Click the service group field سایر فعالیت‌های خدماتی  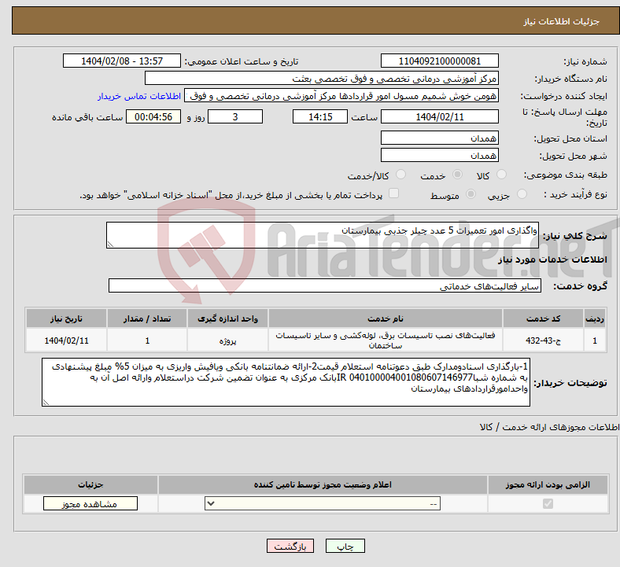(325, 285)
